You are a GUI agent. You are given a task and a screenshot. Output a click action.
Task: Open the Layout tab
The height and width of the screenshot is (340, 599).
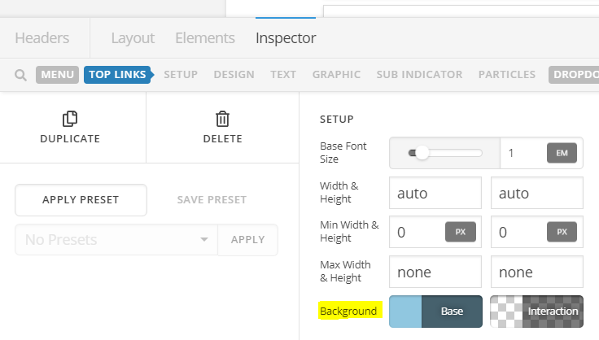(133, 38)
